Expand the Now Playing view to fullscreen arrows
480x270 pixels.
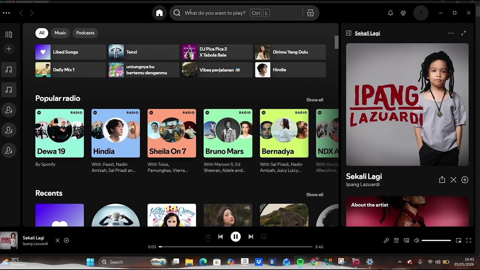click(x=463, y=33)
